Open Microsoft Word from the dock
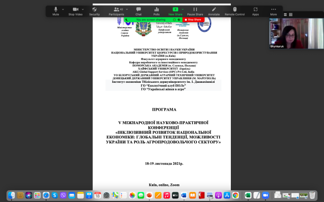 coord(184,195)
